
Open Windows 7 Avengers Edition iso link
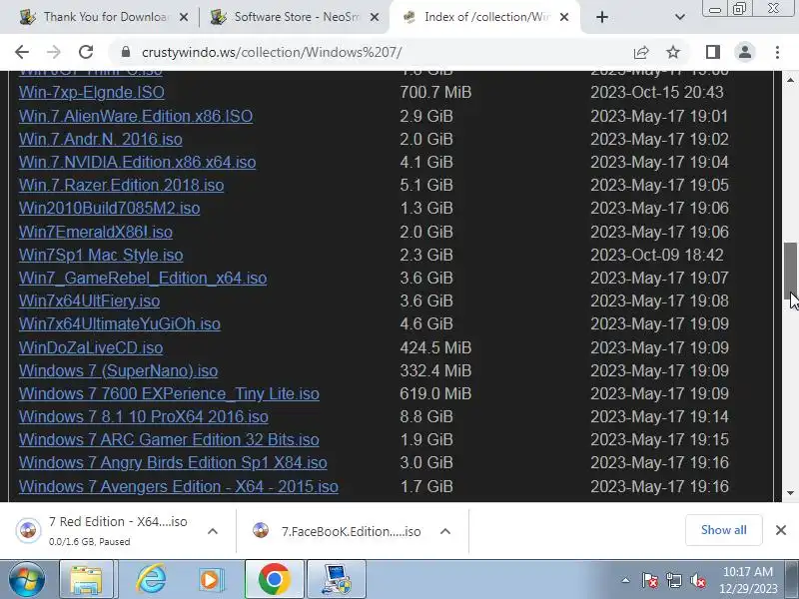point(179,486)
